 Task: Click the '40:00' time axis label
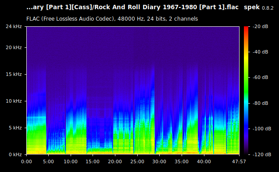(204, 161)
